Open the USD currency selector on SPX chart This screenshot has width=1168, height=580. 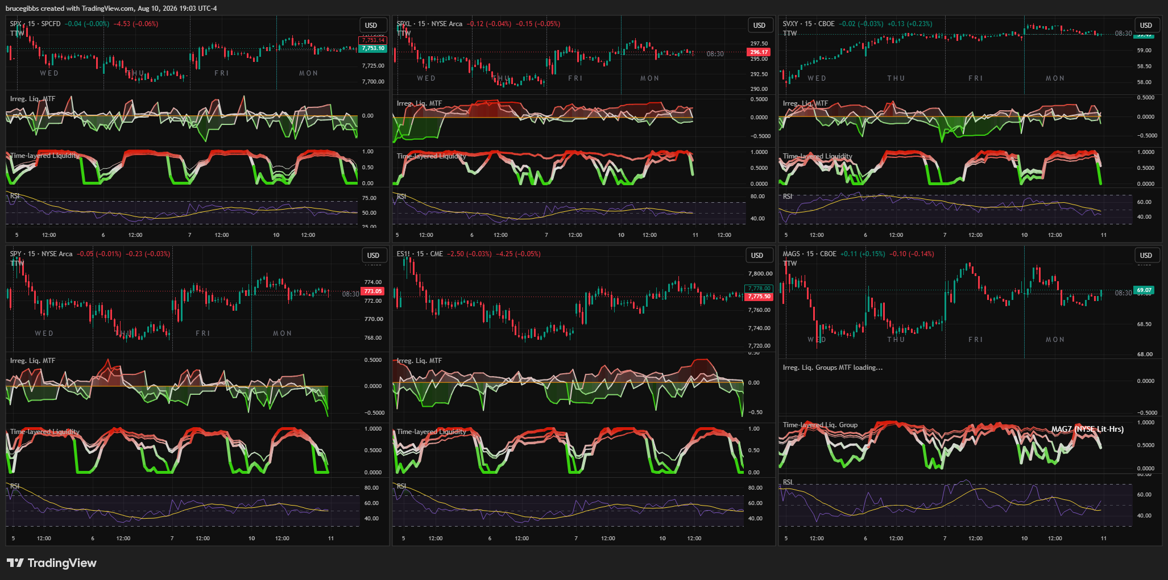pos(371,26)
